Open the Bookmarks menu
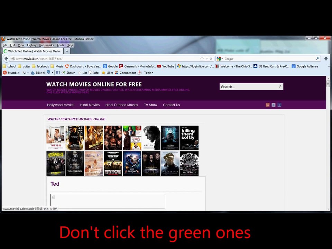Viewport: 332px width, 249px height. [47, 45]
